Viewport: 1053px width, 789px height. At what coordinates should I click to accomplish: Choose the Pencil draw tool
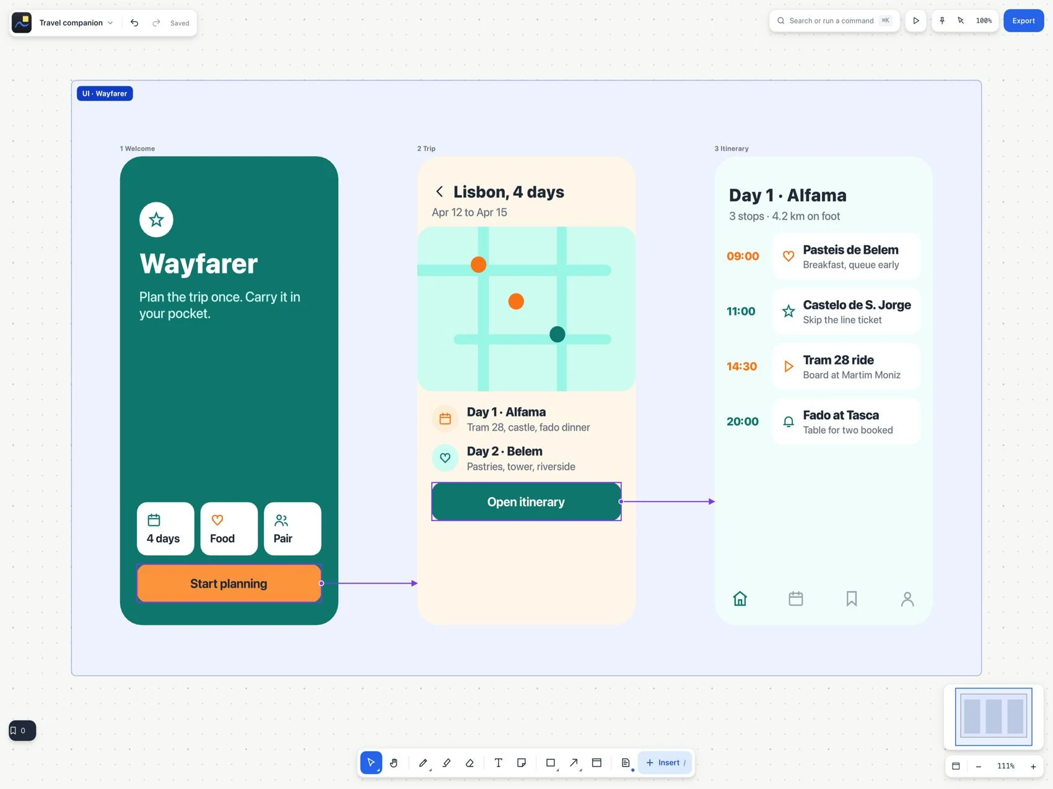pos(423,763)
